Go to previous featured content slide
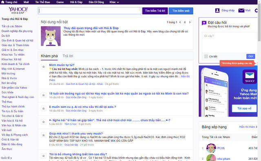This screenshot has width=261, height=161. [180, 22]
